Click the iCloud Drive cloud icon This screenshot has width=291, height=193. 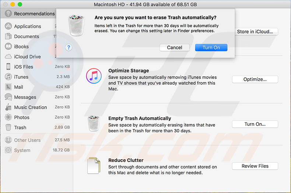8,57
